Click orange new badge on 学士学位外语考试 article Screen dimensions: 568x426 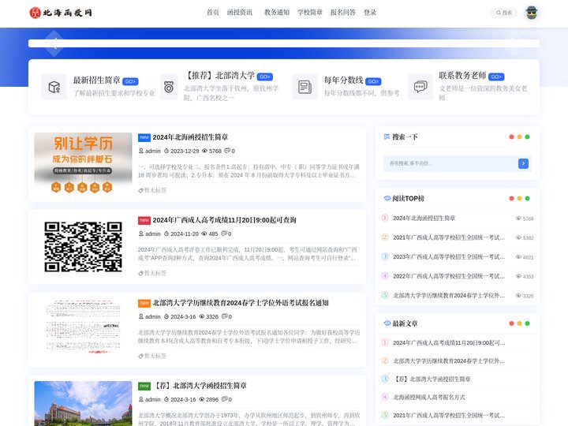pyautogui.click(x=144, y=303)
